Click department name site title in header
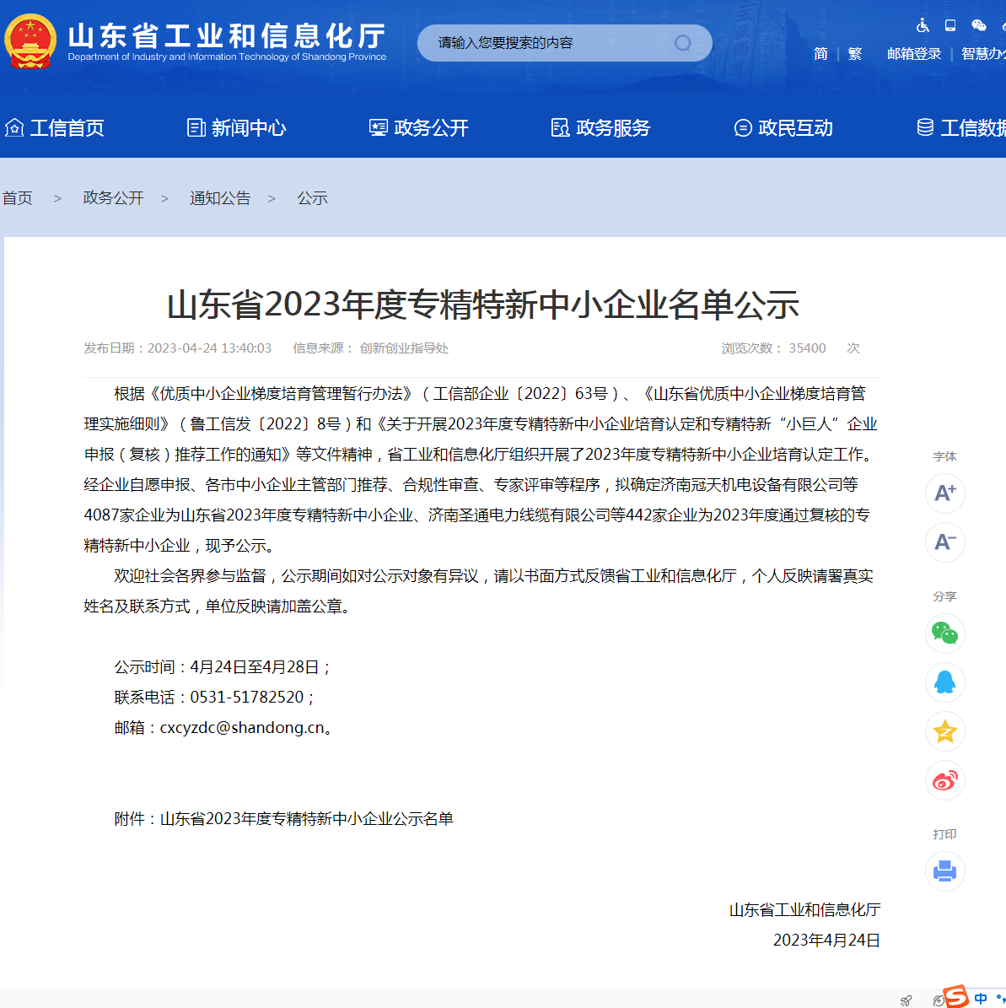1006x1008 pixels. [x=227, y=41]
